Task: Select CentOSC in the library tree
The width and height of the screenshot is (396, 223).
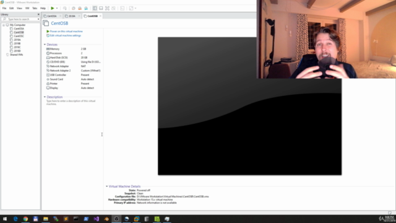Action: point(19,36)
